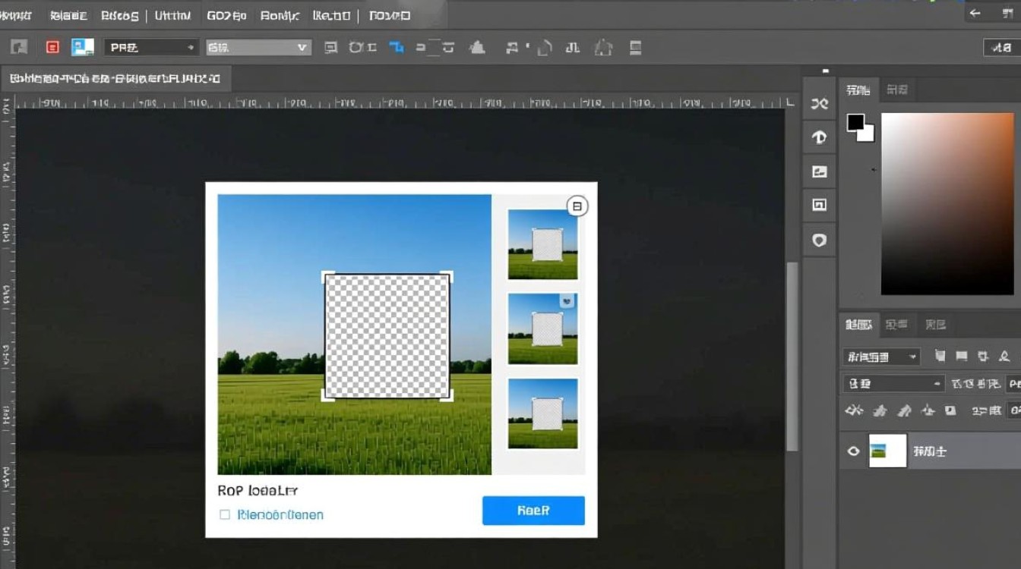Screen dimensions: 1021x569
Task: Click the left back arrow at top right
Action: 975,14
